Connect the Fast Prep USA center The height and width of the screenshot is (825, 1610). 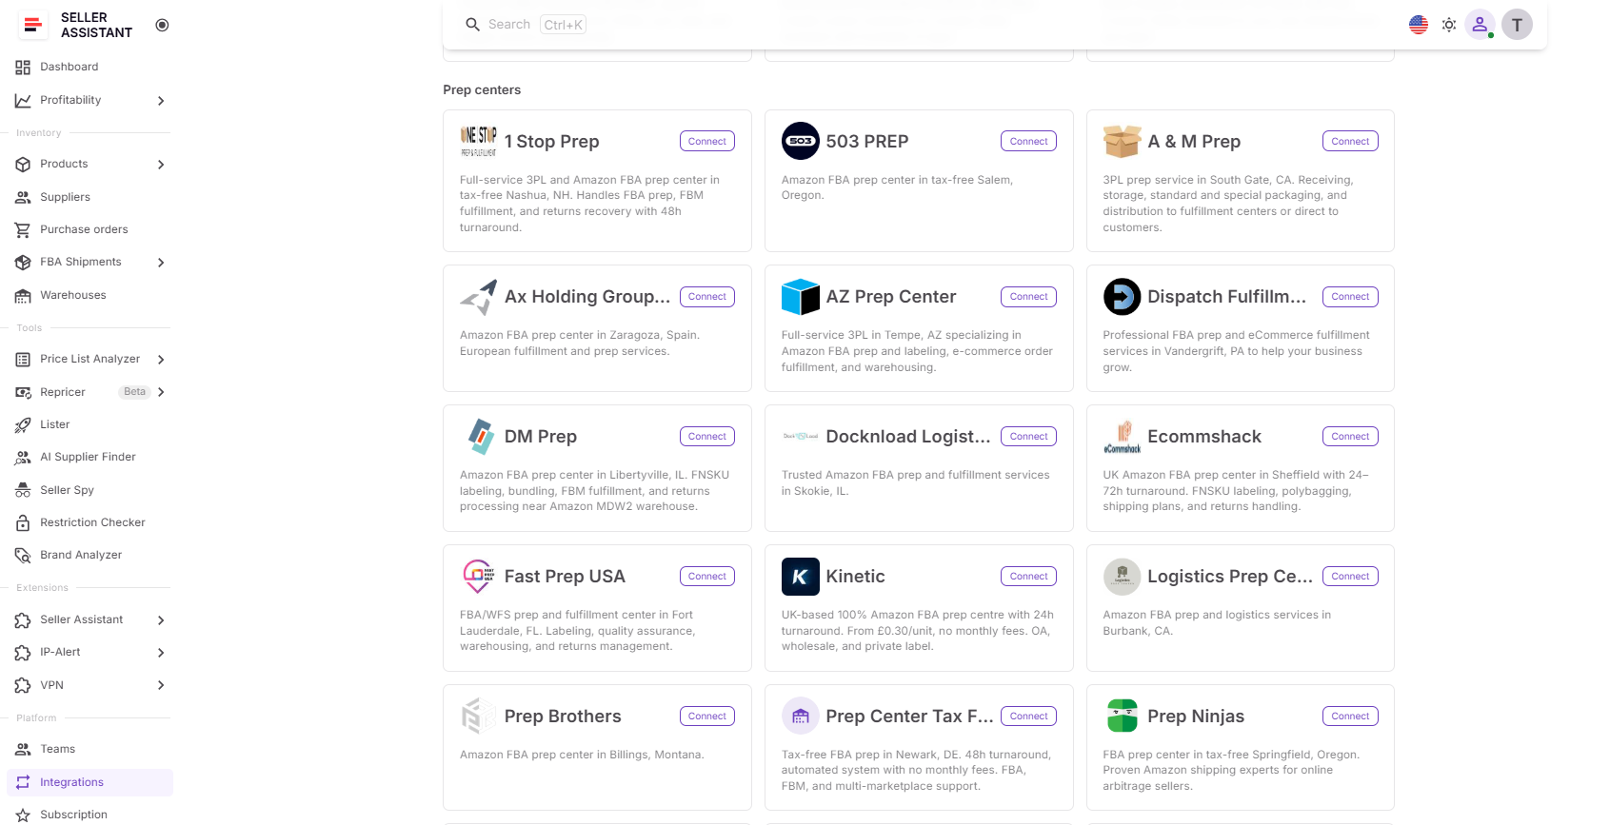707,577
